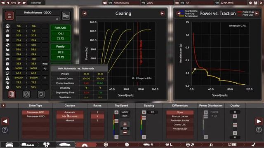
Task: Click the Top Speed slider handle
Action: click(116, 121)
